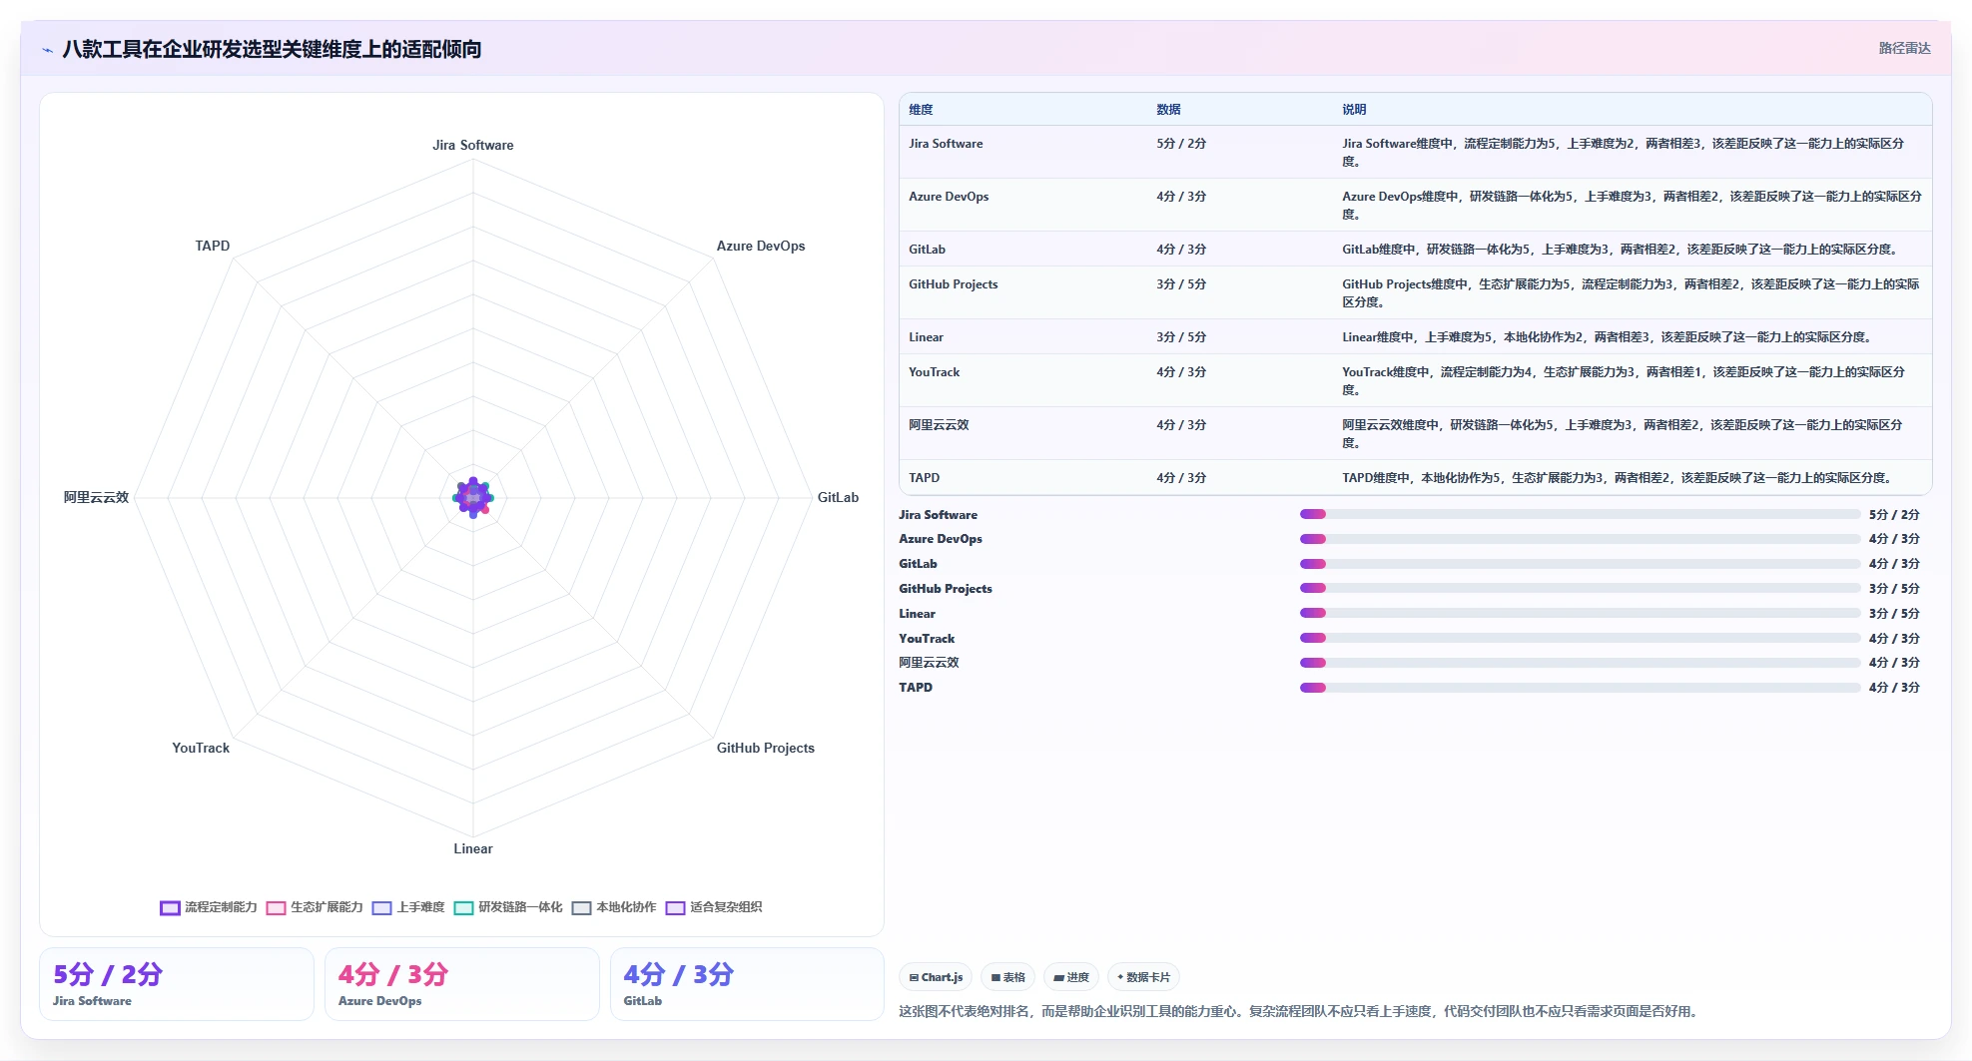
Task: Click the footnote text about 绝对排名
Action: click(1298, 1011)
